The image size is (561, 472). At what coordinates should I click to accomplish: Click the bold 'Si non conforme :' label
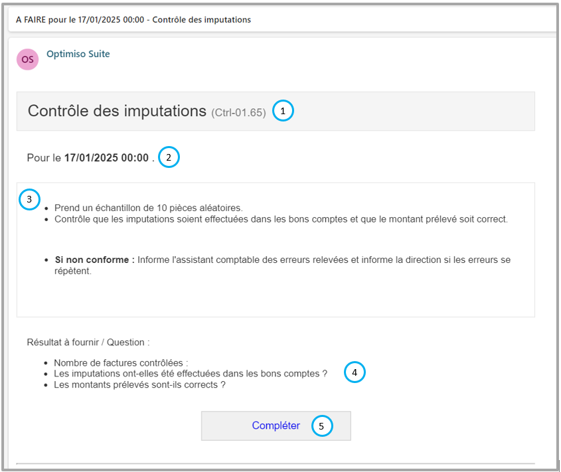(x=94, y=260)
